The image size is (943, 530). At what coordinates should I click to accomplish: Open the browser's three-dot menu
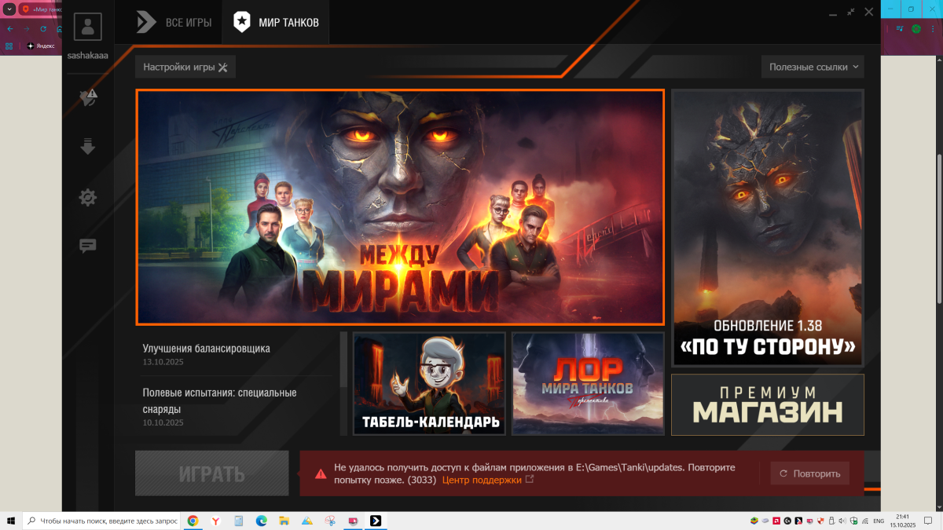point(932,28)
